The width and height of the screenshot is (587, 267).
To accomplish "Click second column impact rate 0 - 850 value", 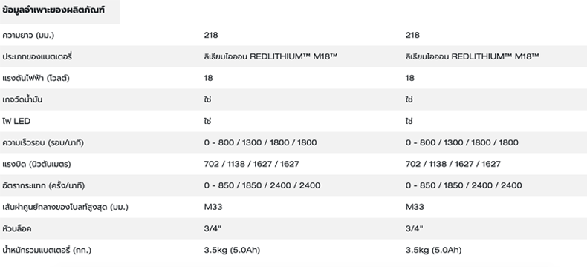I will point(464,185).
